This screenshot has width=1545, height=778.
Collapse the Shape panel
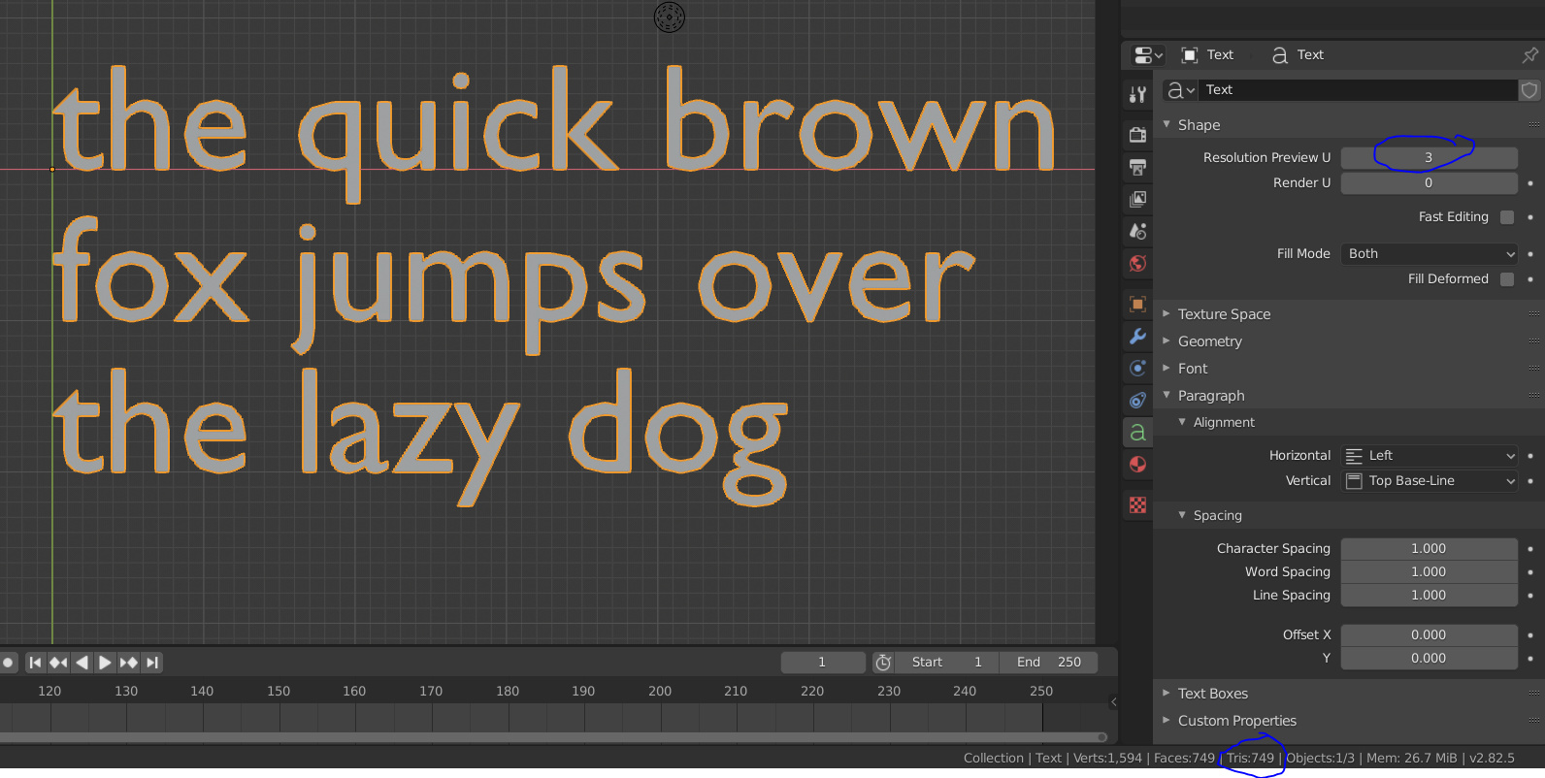coord(1200,125)
